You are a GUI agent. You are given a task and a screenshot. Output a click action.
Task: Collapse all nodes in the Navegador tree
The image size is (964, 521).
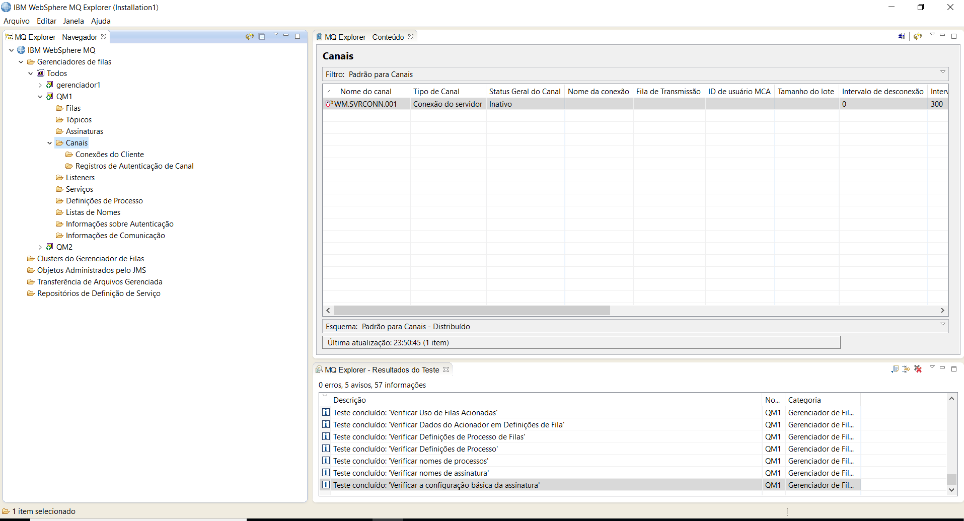262,37
